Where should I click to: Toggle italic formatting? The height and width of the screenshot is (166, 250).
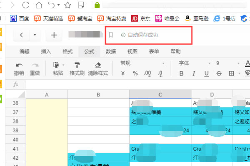[194, 73]
